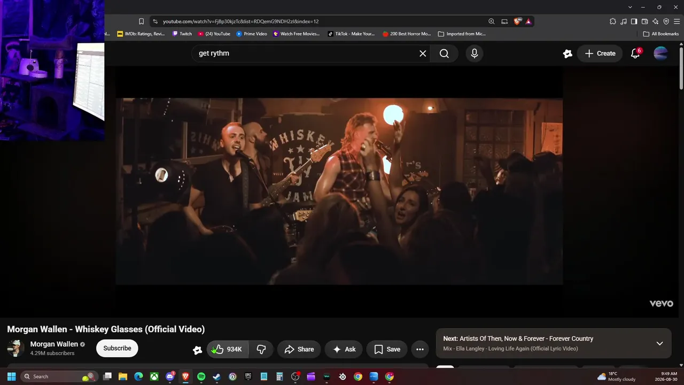Open the Create menu
Screen dimensions: 684x385
point(600,53)
